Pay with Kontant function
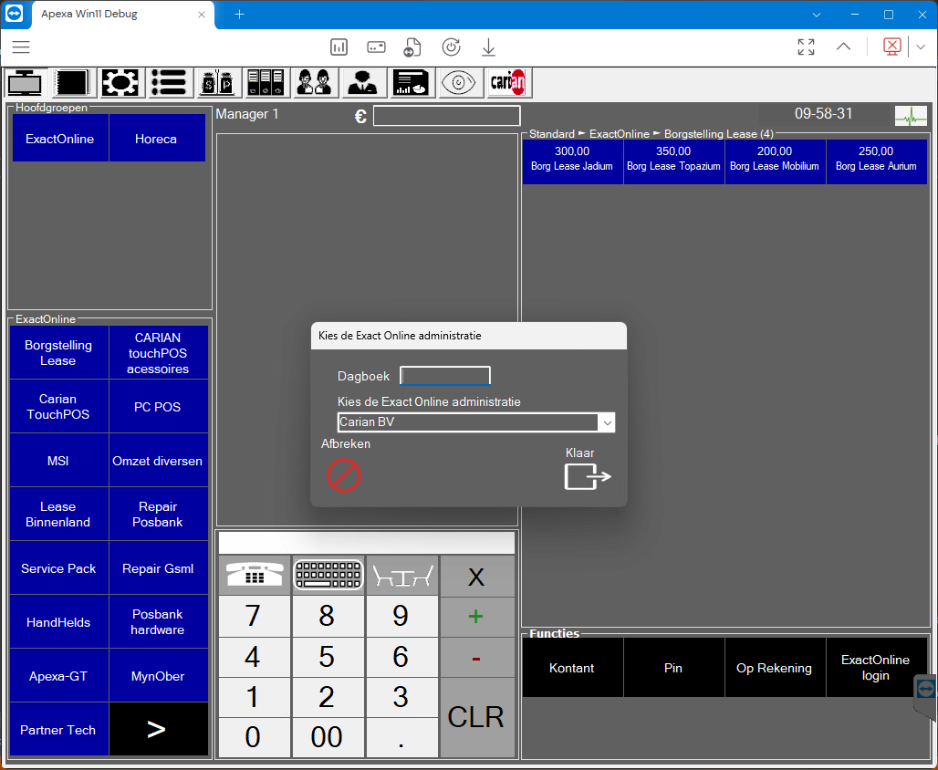 coord(572,667)
